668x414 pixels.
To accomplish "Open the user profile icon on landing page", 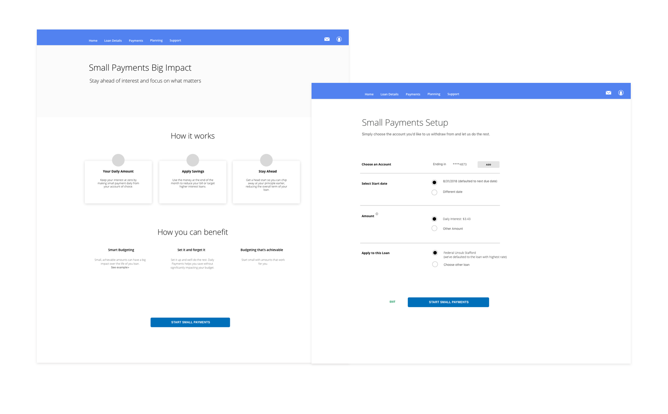I will coord(339,39).
